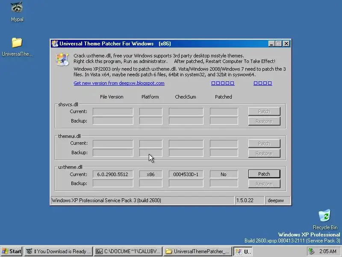
Task: Click the uxtheme.dll Patch button
Action: click(x=264, y=174)
